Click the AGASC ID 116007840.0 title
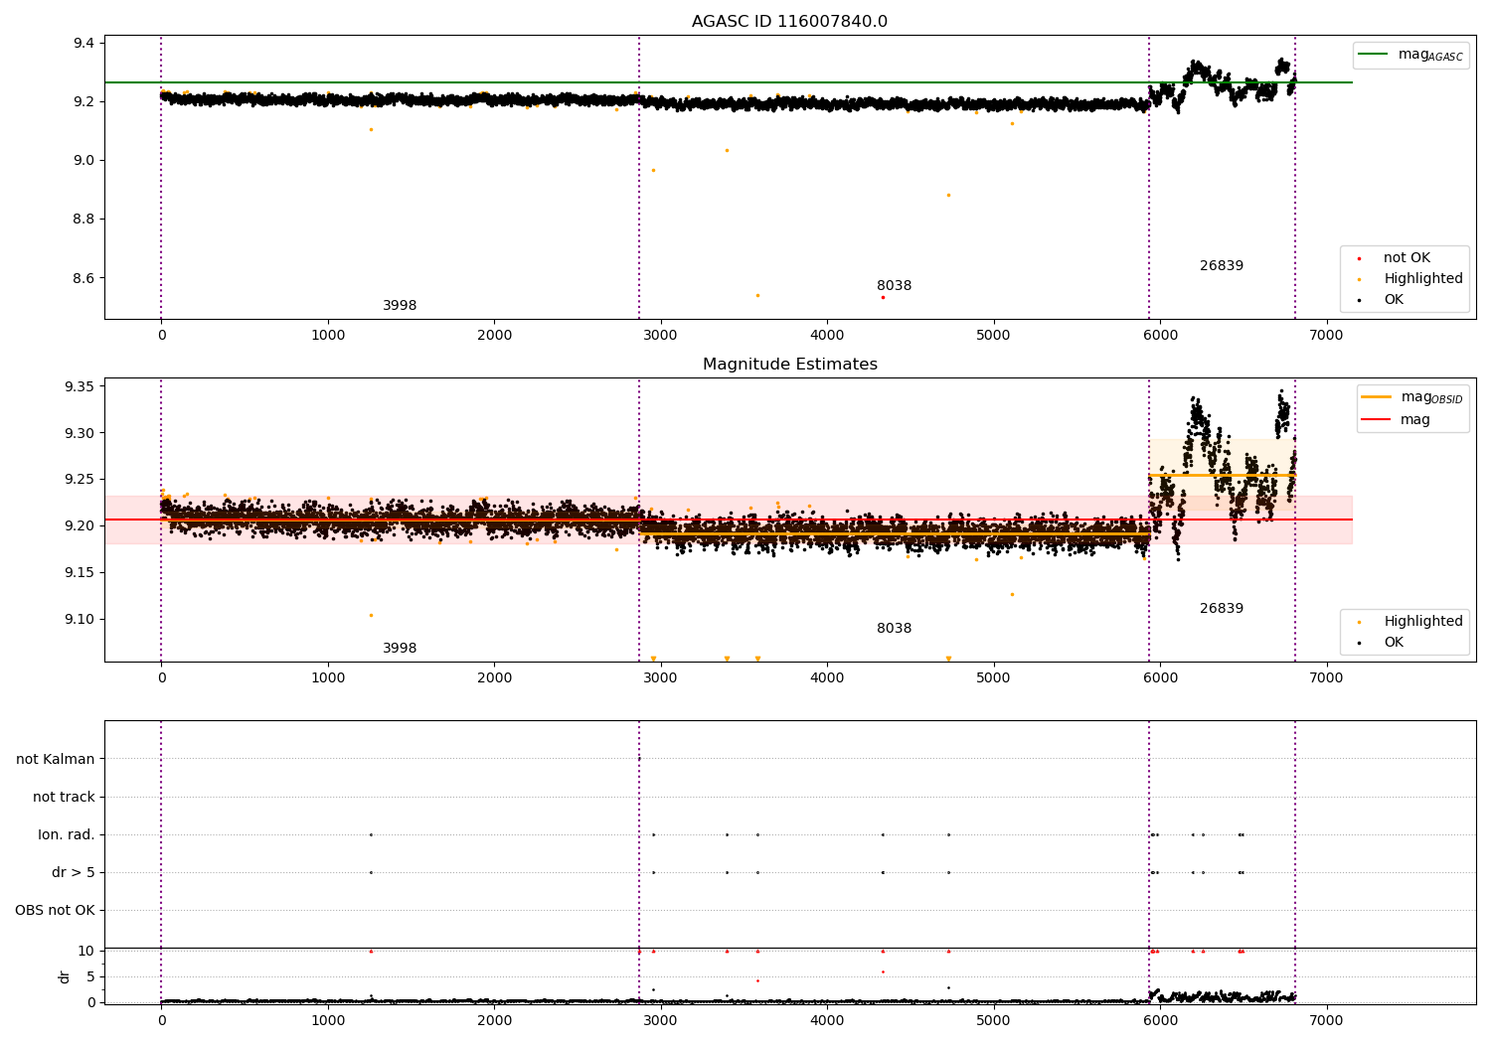Image resolution: width=1491 pixels, height=1043 pixels. (789, 22)
